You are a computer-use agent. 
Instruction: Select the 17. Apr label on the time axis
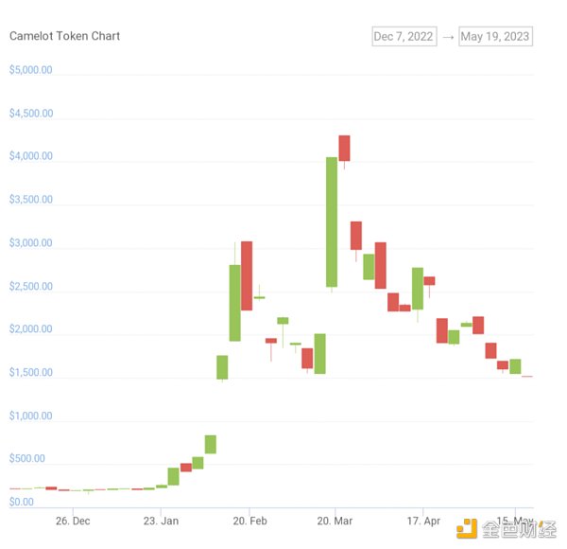(423, 521)
